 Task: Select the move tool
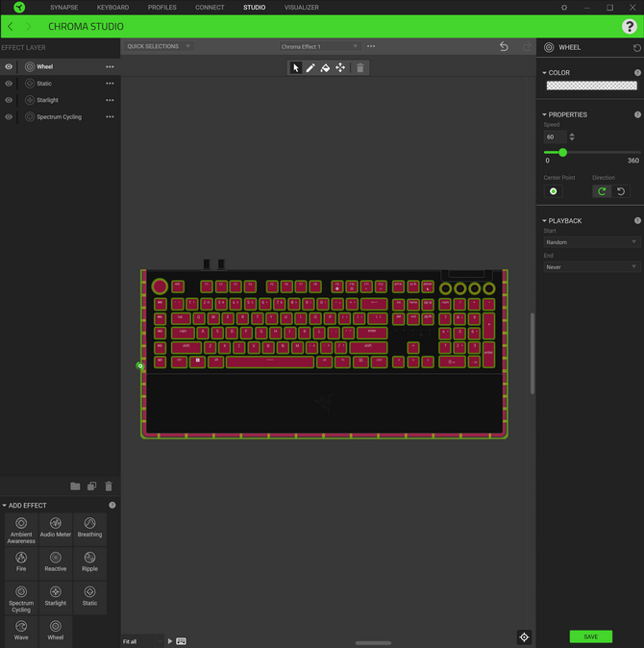340,67
